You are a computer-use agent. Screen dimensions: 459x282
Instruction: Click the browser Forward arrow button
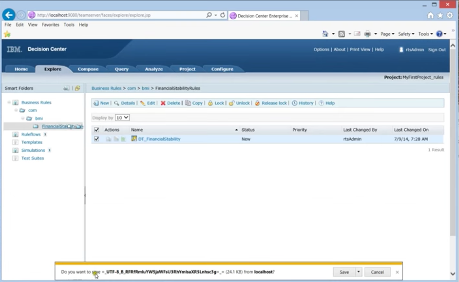pos(21,15)
